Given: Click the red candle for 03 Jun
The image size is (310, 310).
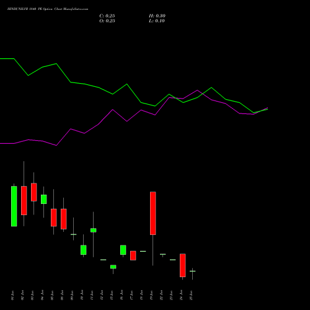Looking at the screenshot, I should 34,192.
